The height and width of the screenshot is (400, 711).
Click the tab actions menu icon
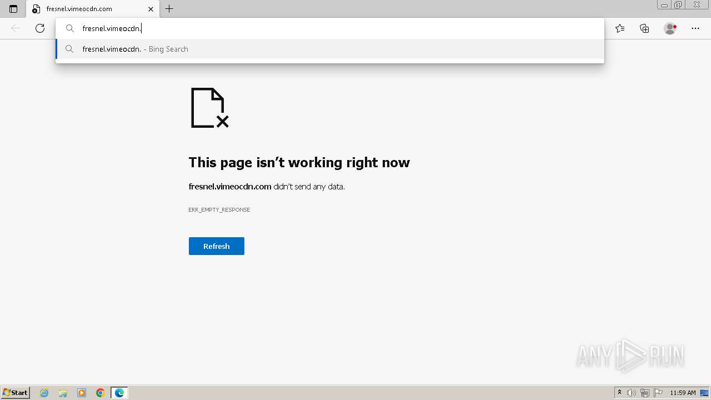(13, 9)
